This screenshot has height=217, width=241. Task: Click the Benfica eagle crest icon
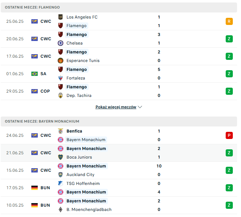61,131
